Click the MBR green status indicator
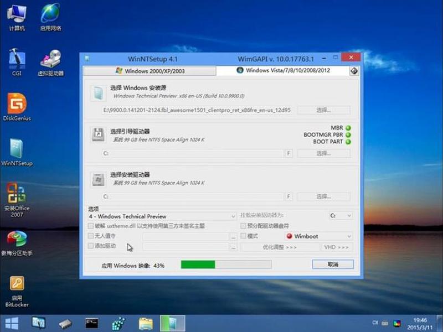 [x=348, y=128]
